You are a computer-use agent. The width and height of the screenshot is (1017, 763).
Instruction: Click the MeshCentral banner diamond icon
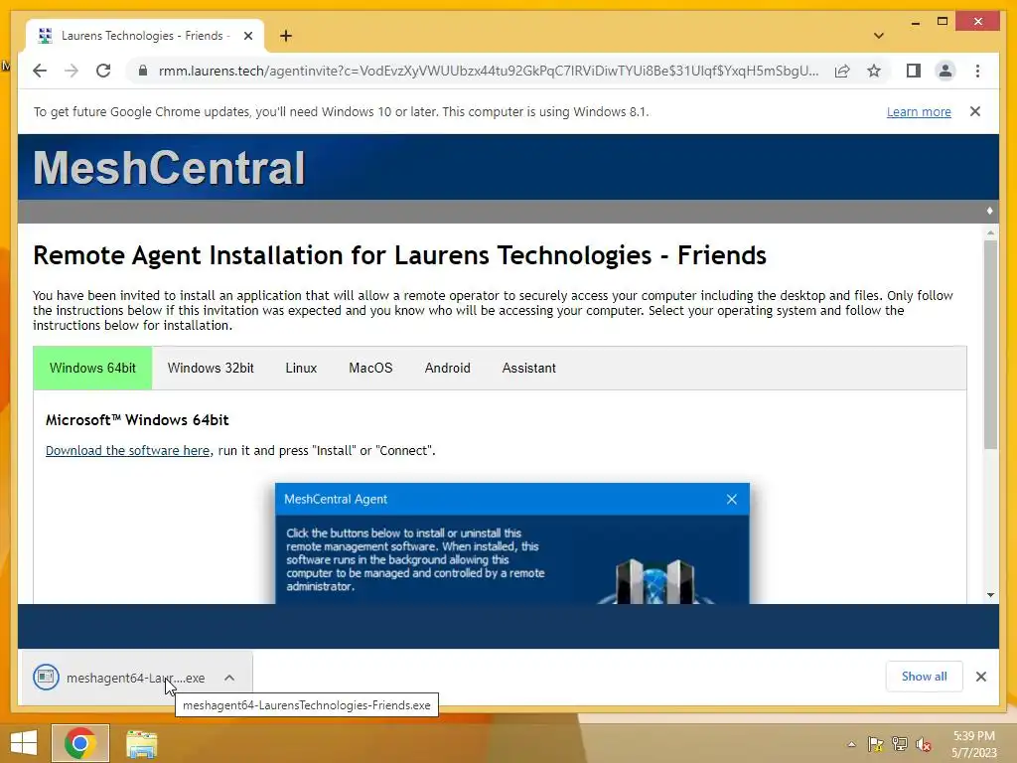(x=990, y=211)
